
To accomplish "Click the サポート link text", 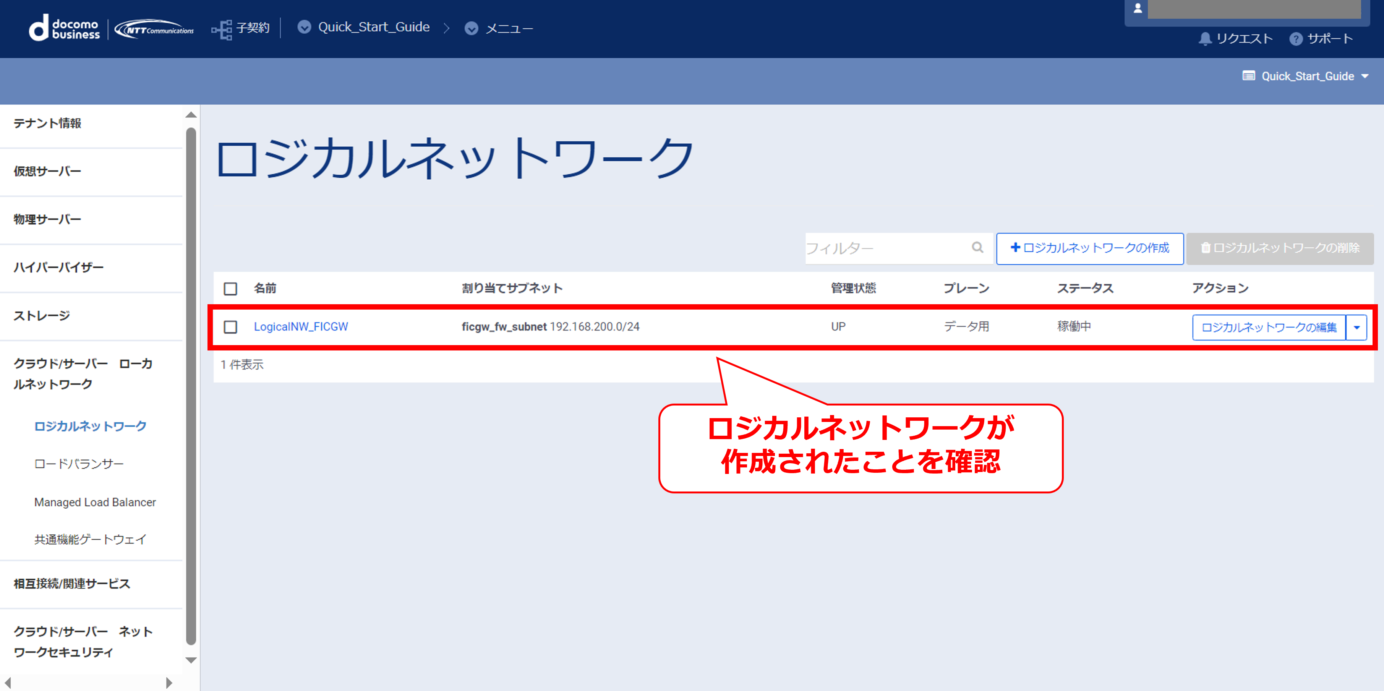I will [x=1330, y=39].
